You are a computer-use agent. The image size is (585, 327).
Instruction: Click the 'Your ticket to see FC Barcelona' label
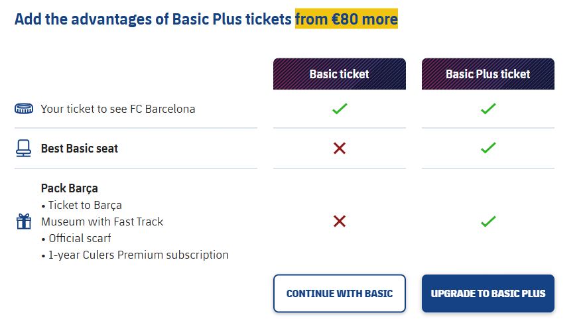(118, 109)
